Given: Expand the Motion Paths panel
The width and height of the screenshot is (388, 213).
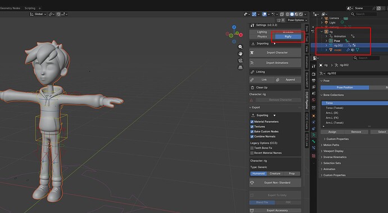Looking at the screenshot, I should [322, 145].
